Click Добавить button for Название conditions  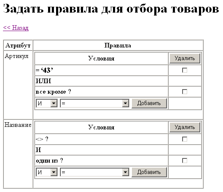click(149, 172)
